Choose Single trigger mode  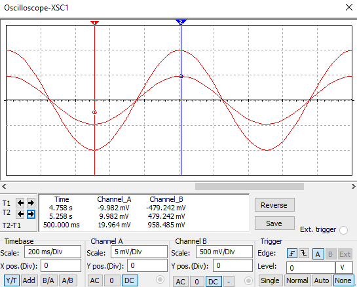pyautogui.click(x=270, y=280)
